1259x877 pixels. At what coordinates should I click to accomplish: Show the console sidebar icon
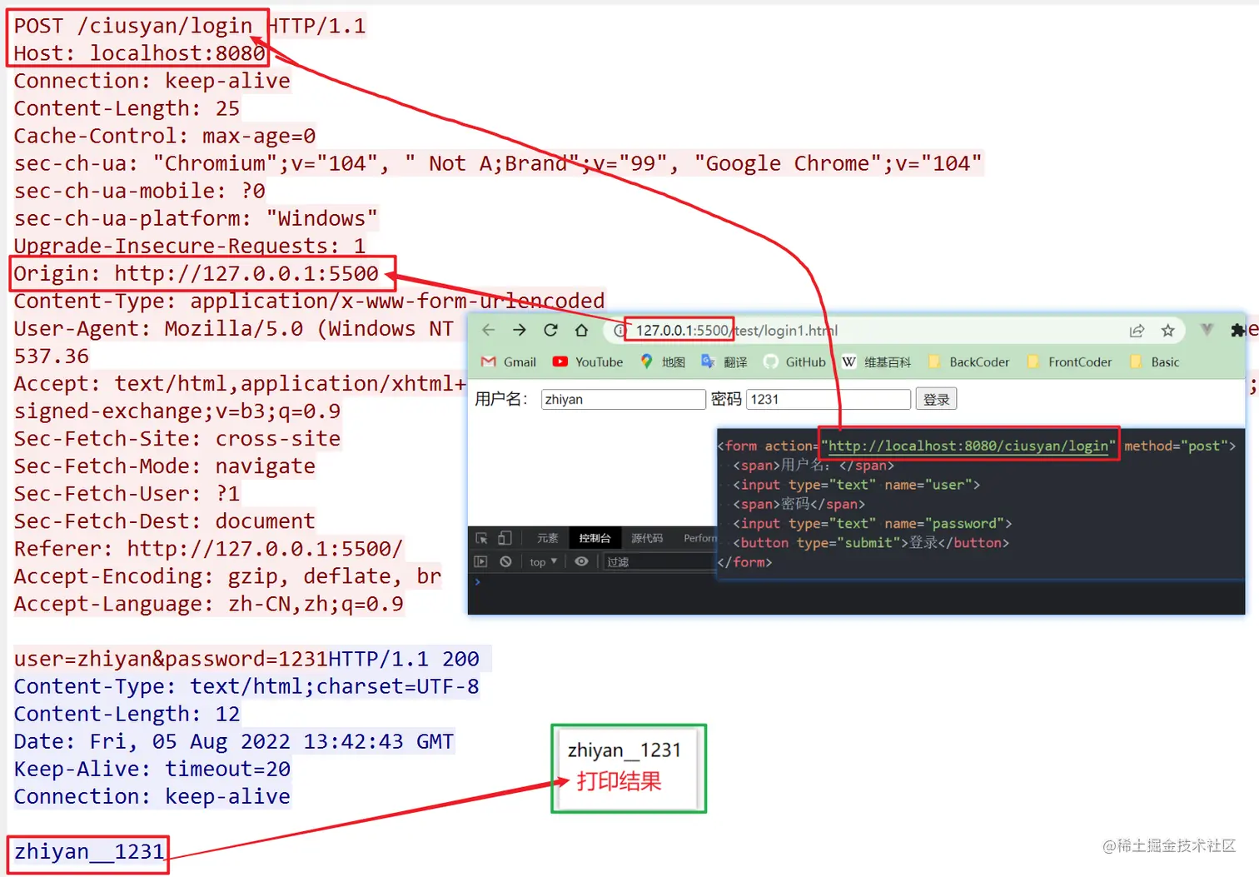[480, 561]
